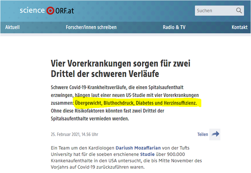Screen dimensions: 251x173
Task: Click text 'Krankenaufenthalte in den USA untersucht'
Action: (x=96, y=161)
